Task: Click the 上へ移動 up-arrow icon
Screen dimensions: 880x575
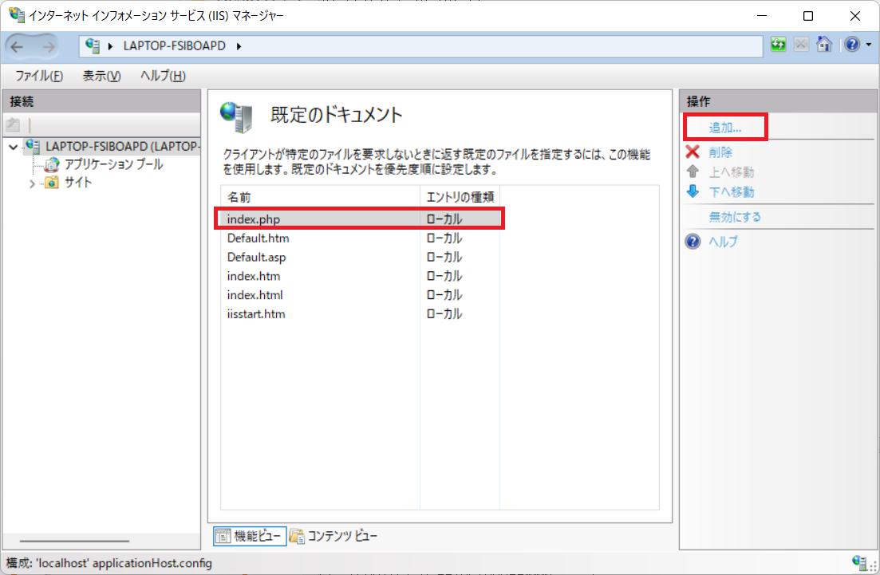Action: tap(693, 171)
